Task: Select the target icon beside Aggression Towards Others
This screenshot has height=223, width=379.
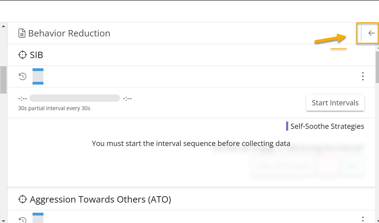Action: [22, 199]
